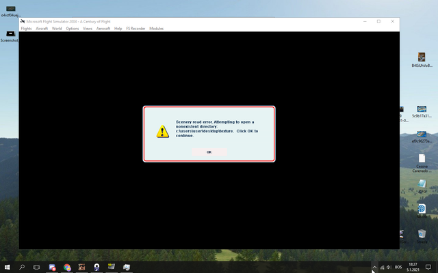
Task: Switch the BOS keyboard language indicator
Action: pyautogui.click(x=398, y=268)
